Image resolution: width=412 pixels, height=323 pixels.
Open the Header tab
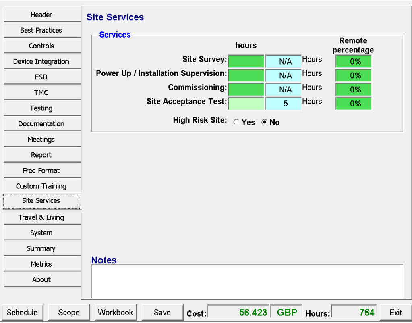[41, 15]
